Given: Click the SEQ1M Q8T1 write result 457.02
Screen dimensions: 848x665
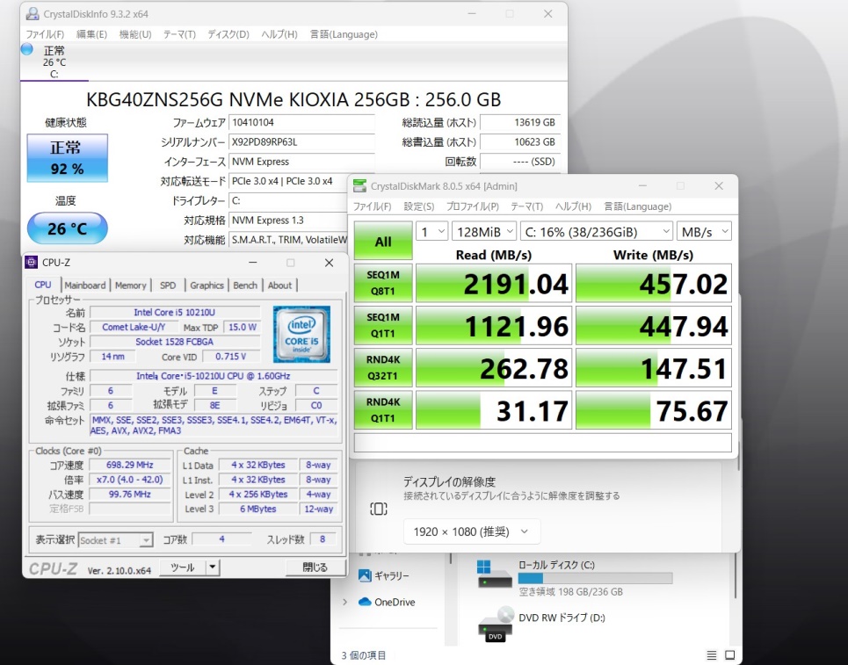Looking at the screenshot, I should [653, 283].
